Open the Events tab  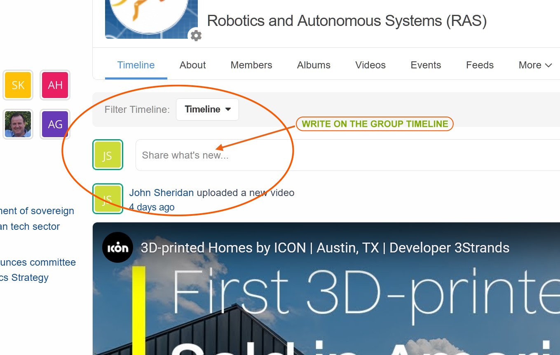(426, 65)
